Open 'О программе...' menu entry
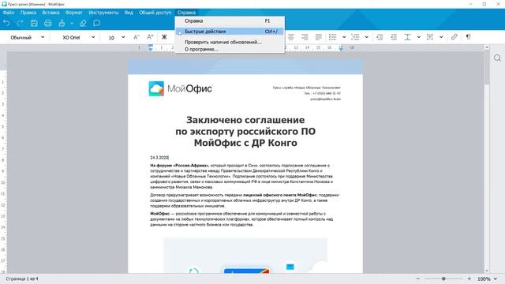 230,49
